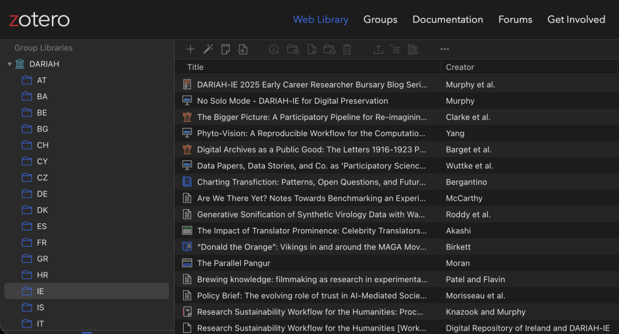Click the Zotero logo
This screenshot has height=334, width=619.
39,19
